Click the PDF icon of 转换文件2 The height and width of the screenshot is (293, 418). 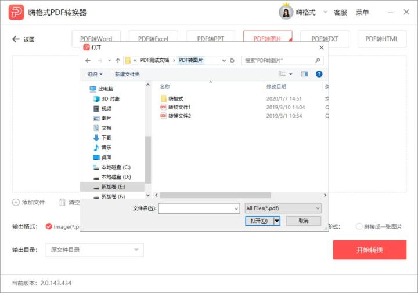pyautogui.click(x=163, y=116)
